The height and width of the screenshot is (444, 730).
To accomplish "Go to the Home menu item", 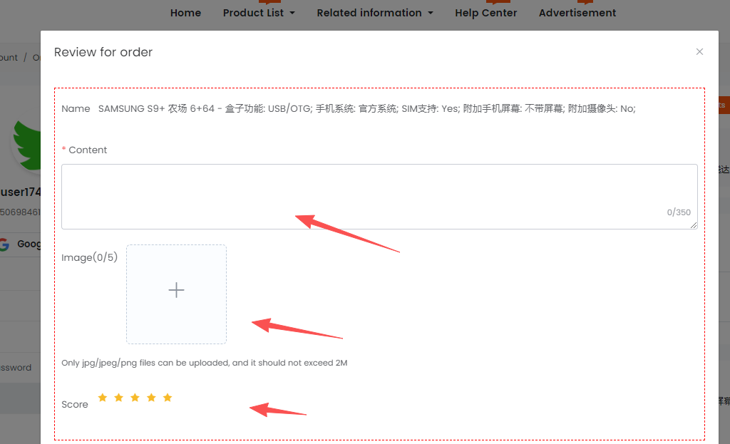I will (x=185, y=13).
